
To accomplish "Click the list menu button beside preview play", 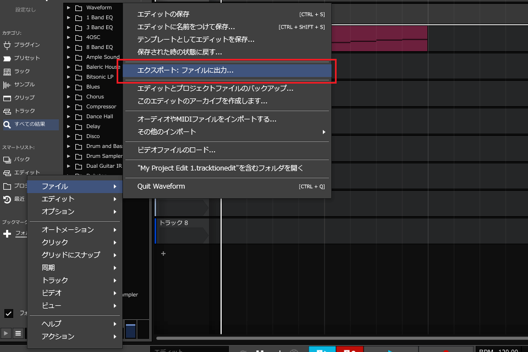I will tap(18, 333).
